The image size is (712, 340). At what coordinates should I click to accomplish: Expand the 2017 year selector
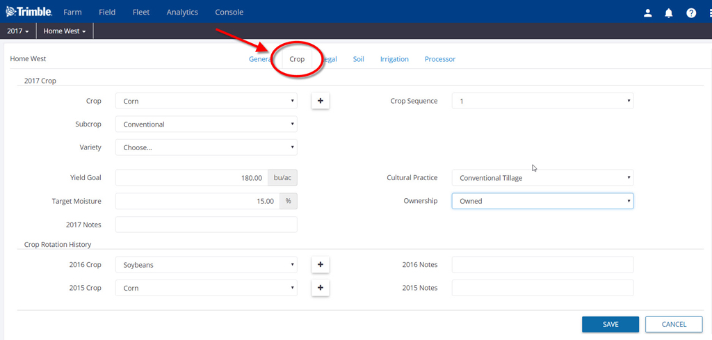18,31
